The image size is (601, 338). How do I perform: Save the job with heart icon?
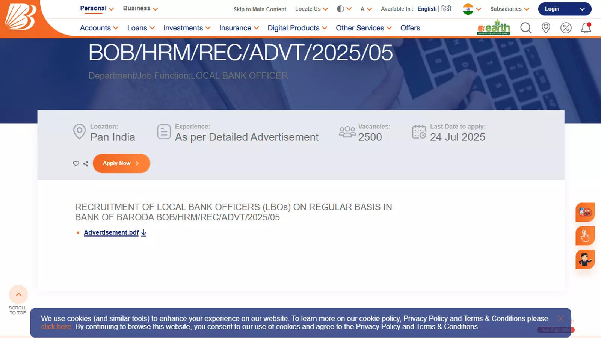(76, 164)
